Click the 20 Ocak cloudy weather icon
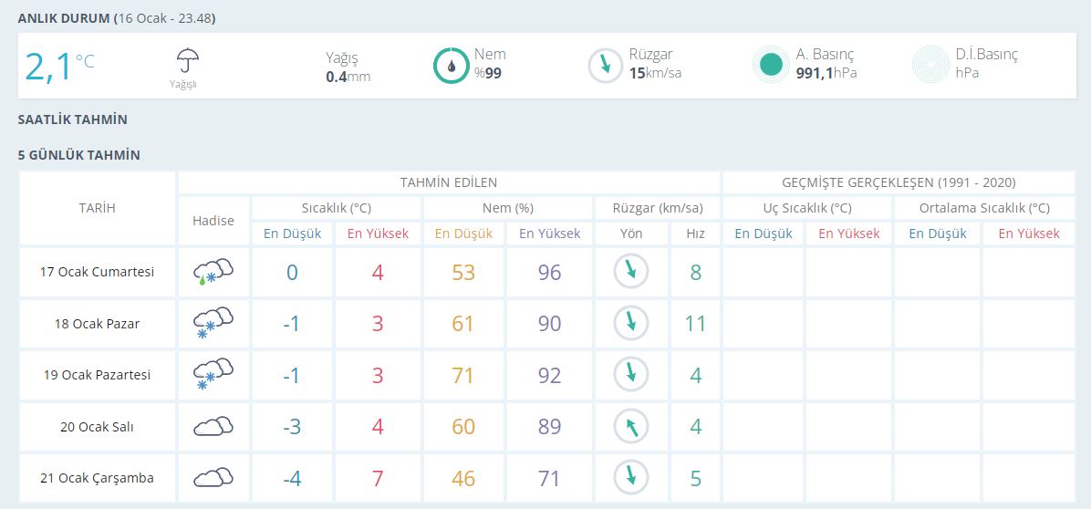The image size is (1091, 509). pos(213,426)
